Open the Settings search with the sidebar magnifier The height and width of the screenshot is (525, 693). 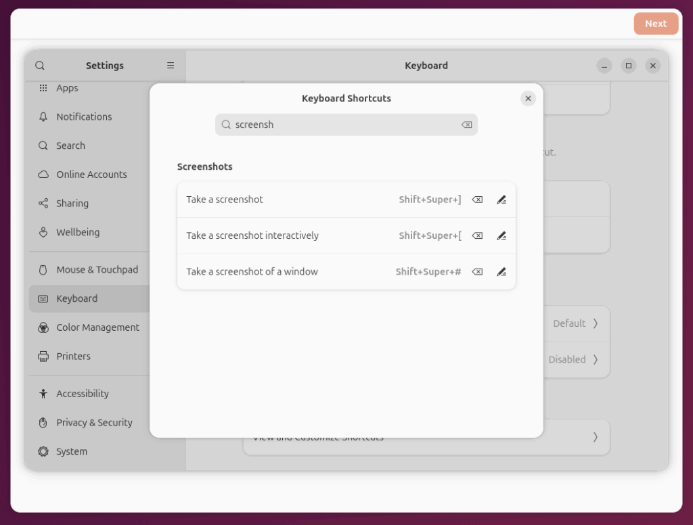pos(40,65)
